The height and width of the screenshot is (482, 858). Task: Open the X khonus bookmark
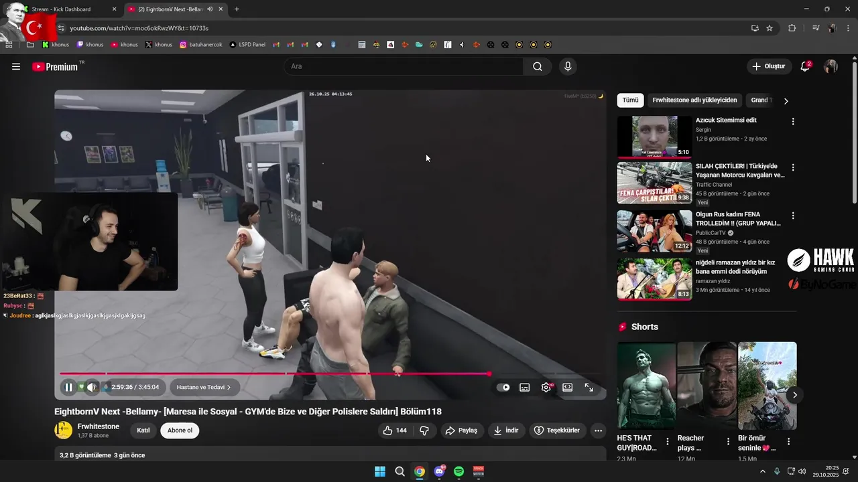(159, 45)
